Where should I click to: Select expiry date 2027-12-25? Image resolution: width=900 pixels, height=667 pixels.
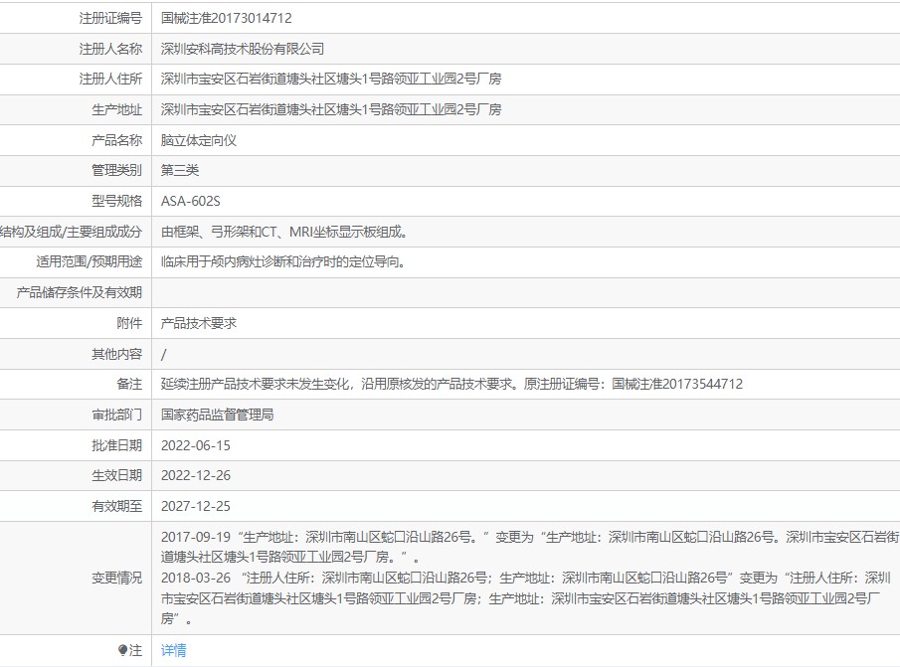[x=196, y=506]
